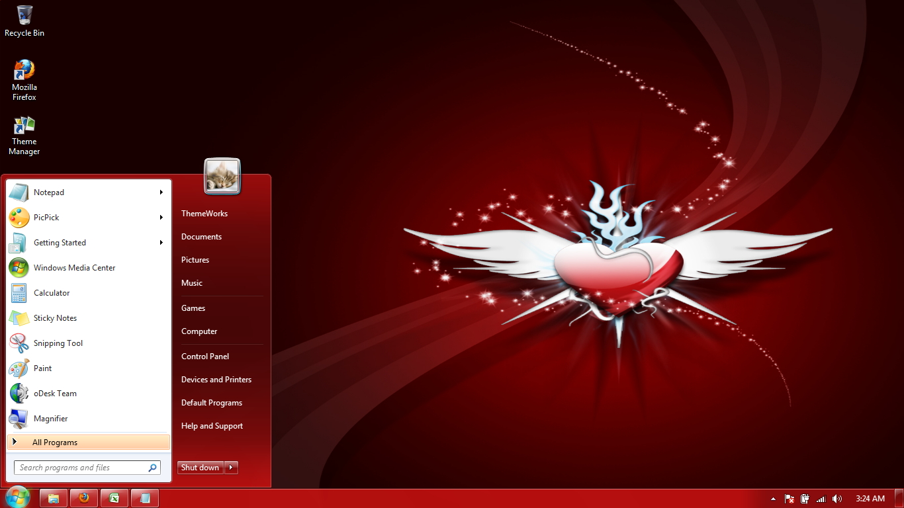Launch the Calculator app

click(x=51, y=292)
